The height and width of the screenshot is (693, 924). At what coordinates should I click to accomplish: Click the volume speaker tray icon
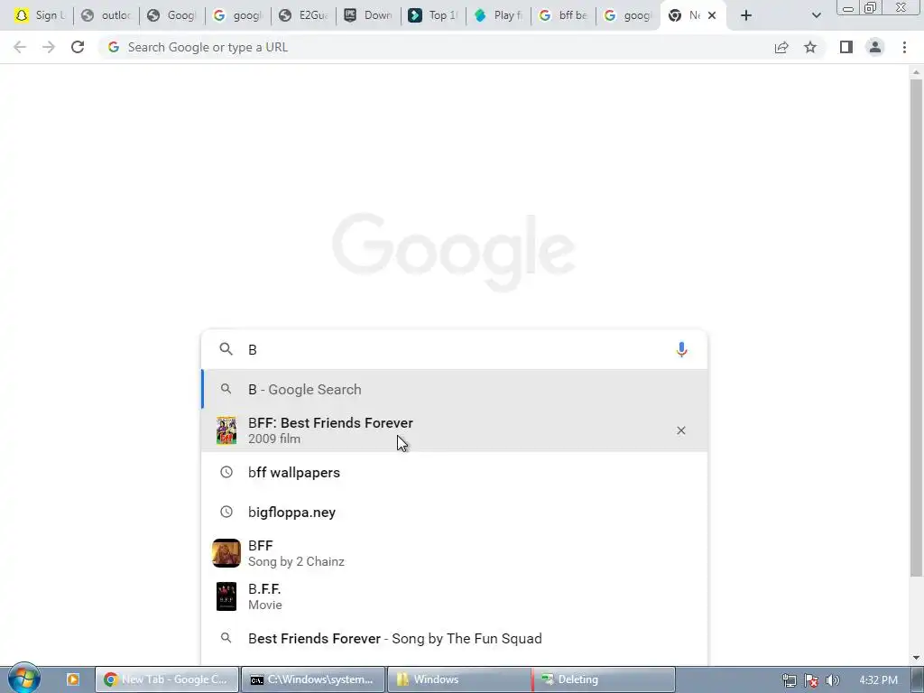[x=833, y=680]
